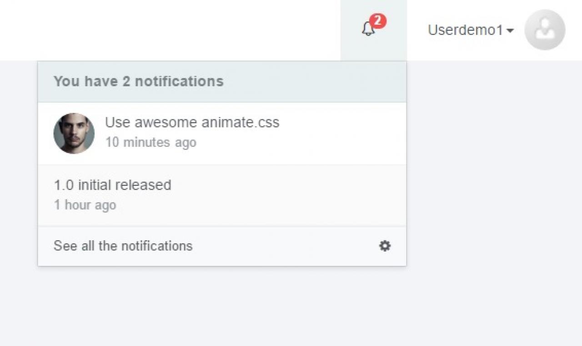Screen dimensions: 582x346
Task: Open the 'Use awesome animate.css' notification
Action: tap(192, 123)
